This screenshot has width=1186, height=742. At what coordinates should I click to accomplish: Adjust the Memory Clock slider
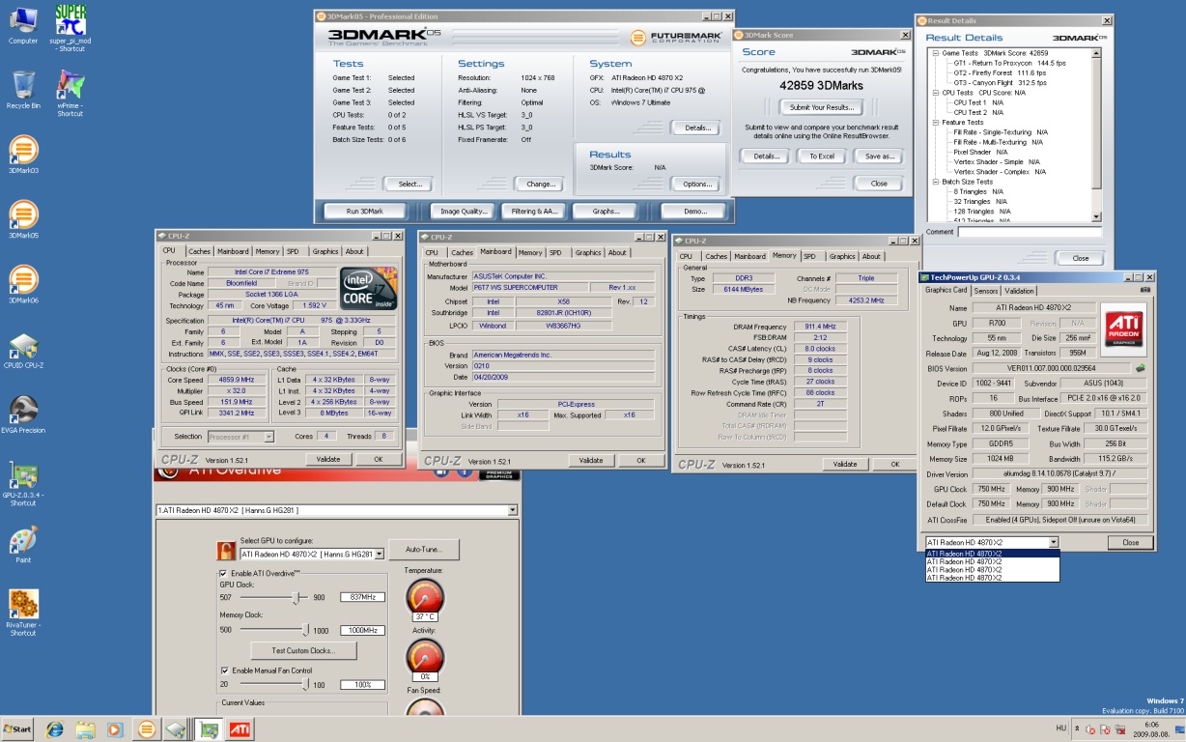click(306, 630)
